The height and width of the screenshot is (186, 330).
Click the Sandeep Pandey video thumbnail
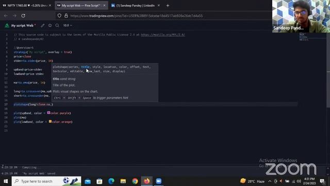(301, 16)
